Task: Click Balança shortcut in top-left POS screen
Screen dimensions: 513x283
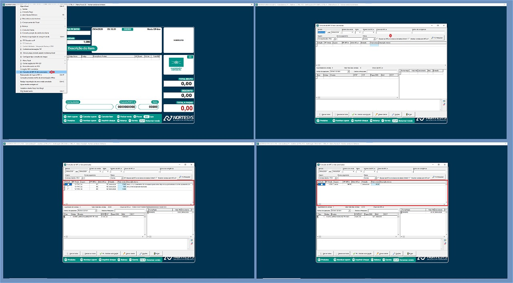Action: coord(122,121)
